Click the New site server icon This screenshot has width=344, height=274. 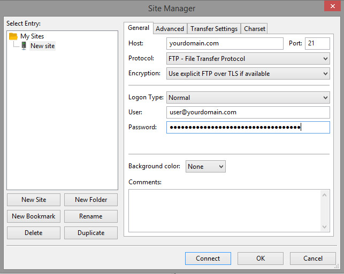[24, 46]
